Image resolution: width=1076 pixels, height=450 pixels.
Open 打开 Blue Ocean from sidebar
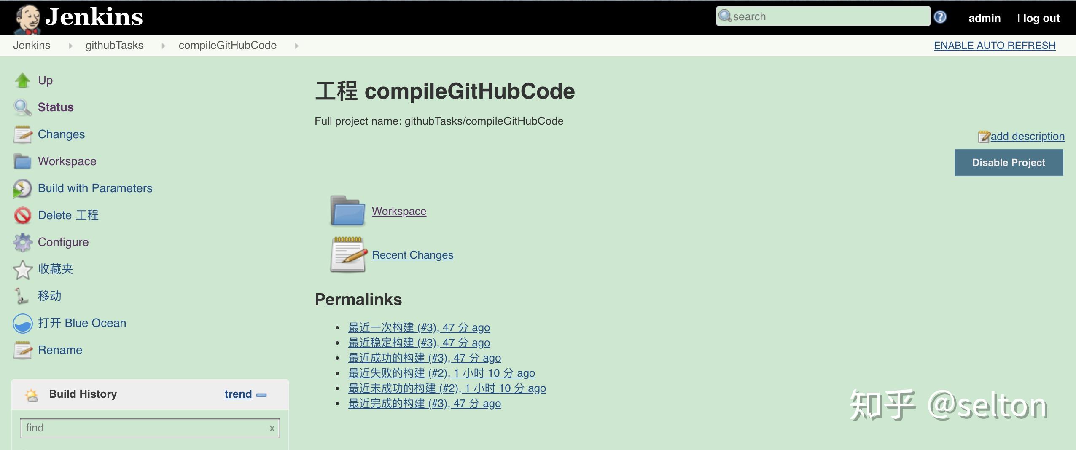click(x=82, y=323)
